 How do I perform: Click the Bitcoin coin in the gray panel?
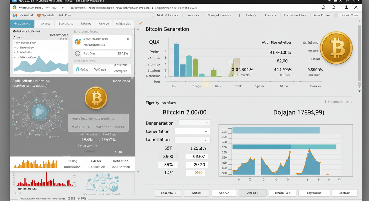coord(96,98)
